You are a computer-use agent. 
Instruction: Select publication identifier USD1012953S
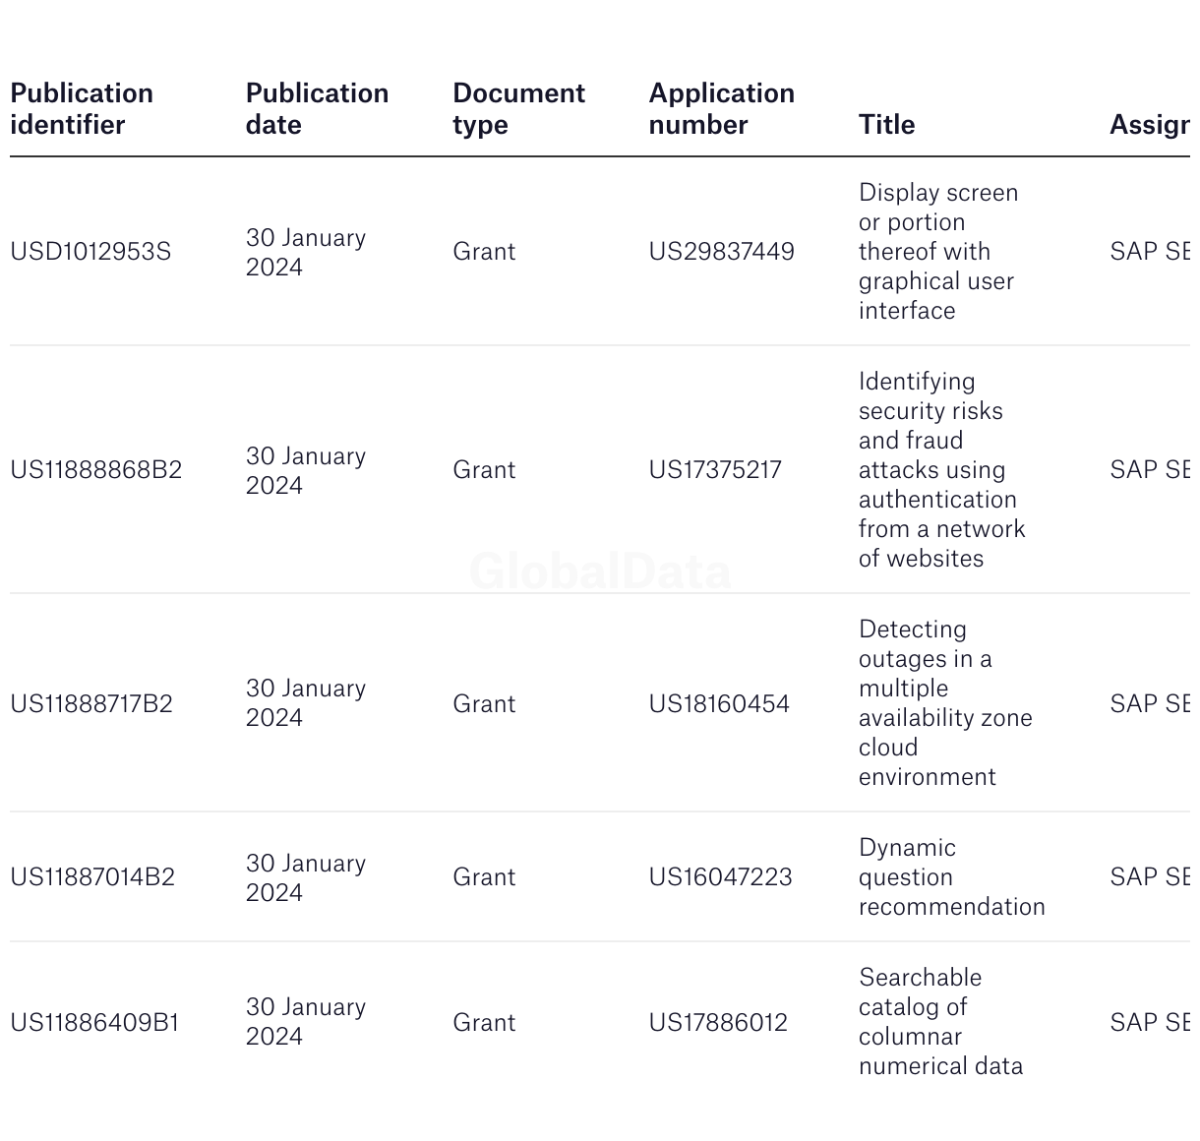point(90,252)
